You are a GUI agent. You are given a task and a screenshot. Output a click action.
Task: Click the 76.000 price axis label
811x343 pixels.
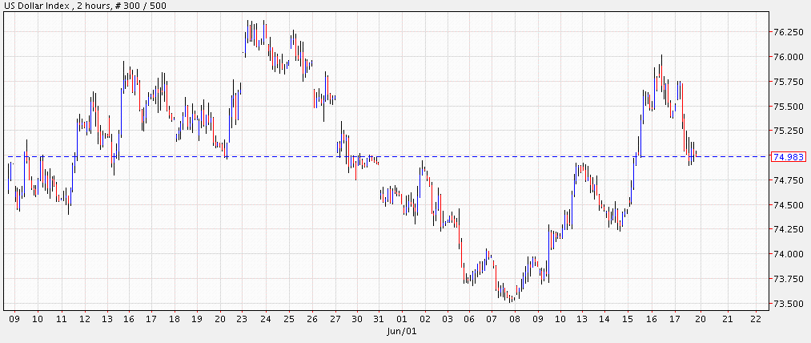[x=788, y=57]
